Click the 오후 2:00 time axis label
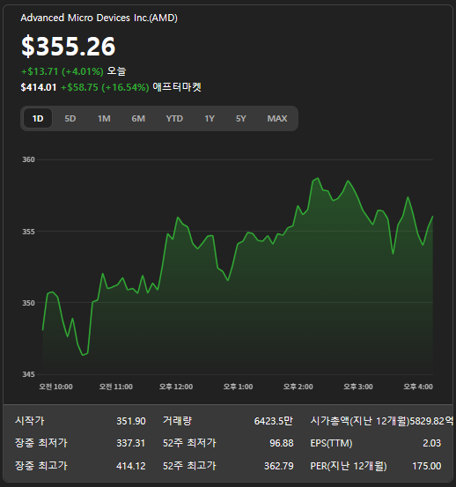The height and width of the screenshot is (487, 456). coord(298,387)
